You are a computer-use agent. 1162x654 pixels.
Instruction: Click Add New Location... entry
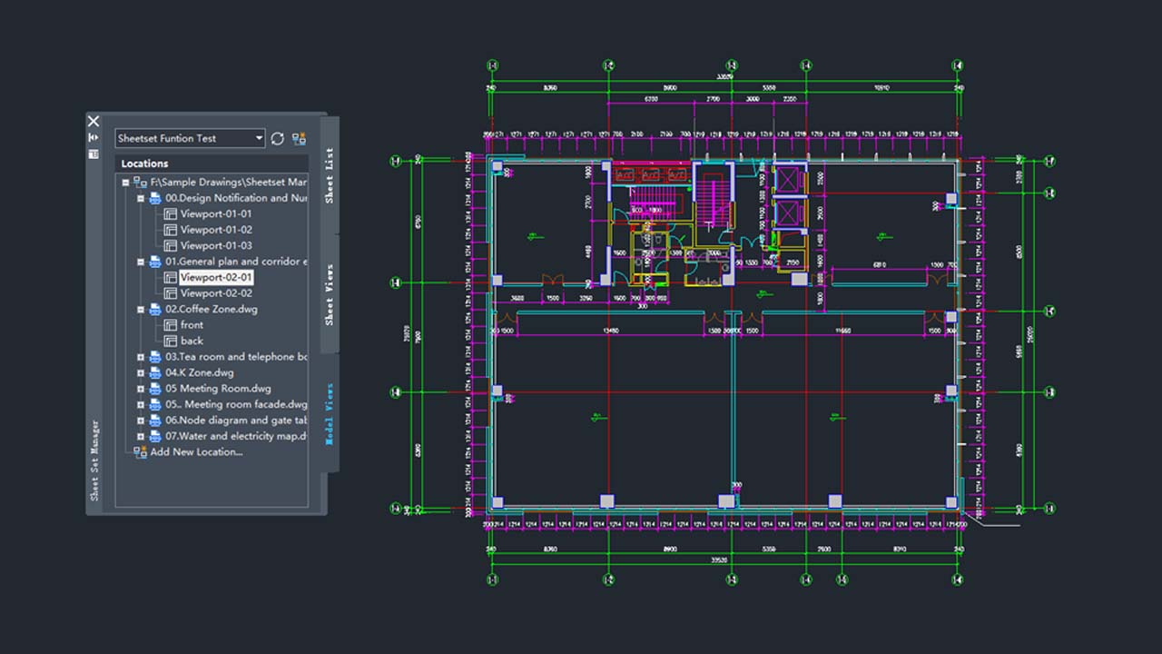click(x=196, y=451)
